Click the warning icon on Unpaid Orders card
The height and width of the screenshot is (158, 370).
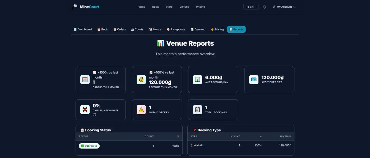point(141,110)
